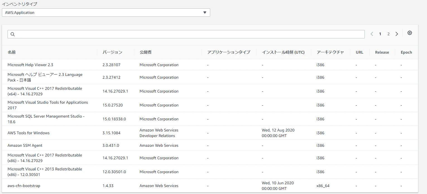Click the x86_64 architecture cell
Image resolution: width=427 pixels, height=194 pixels.
click(323, 186)
